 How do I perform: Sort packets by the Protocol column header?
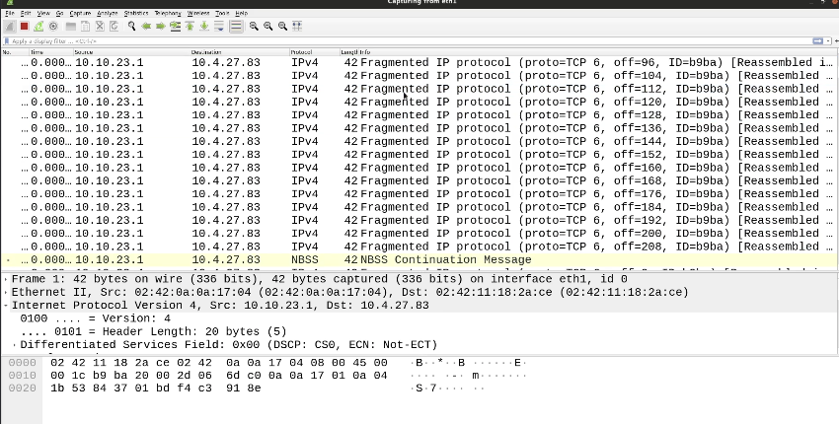pyautogui.click(x=301, y=51)
